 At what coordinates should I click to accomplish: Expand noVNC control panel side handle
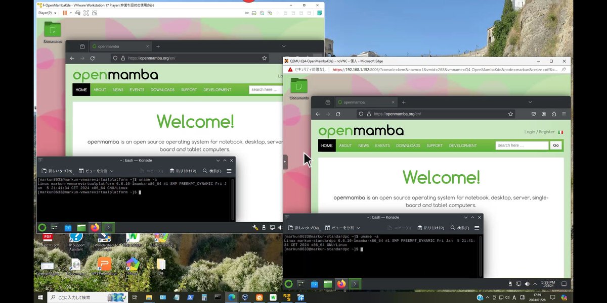tap(285, 162)
